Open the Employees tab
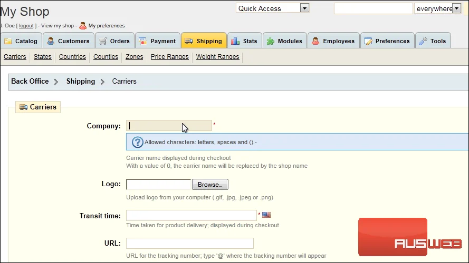 [x=333, y=41]
